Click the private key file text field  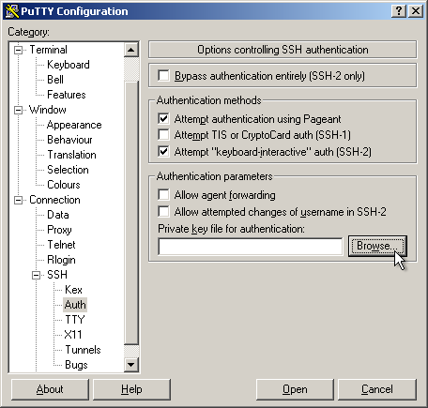tap(251, 247)
